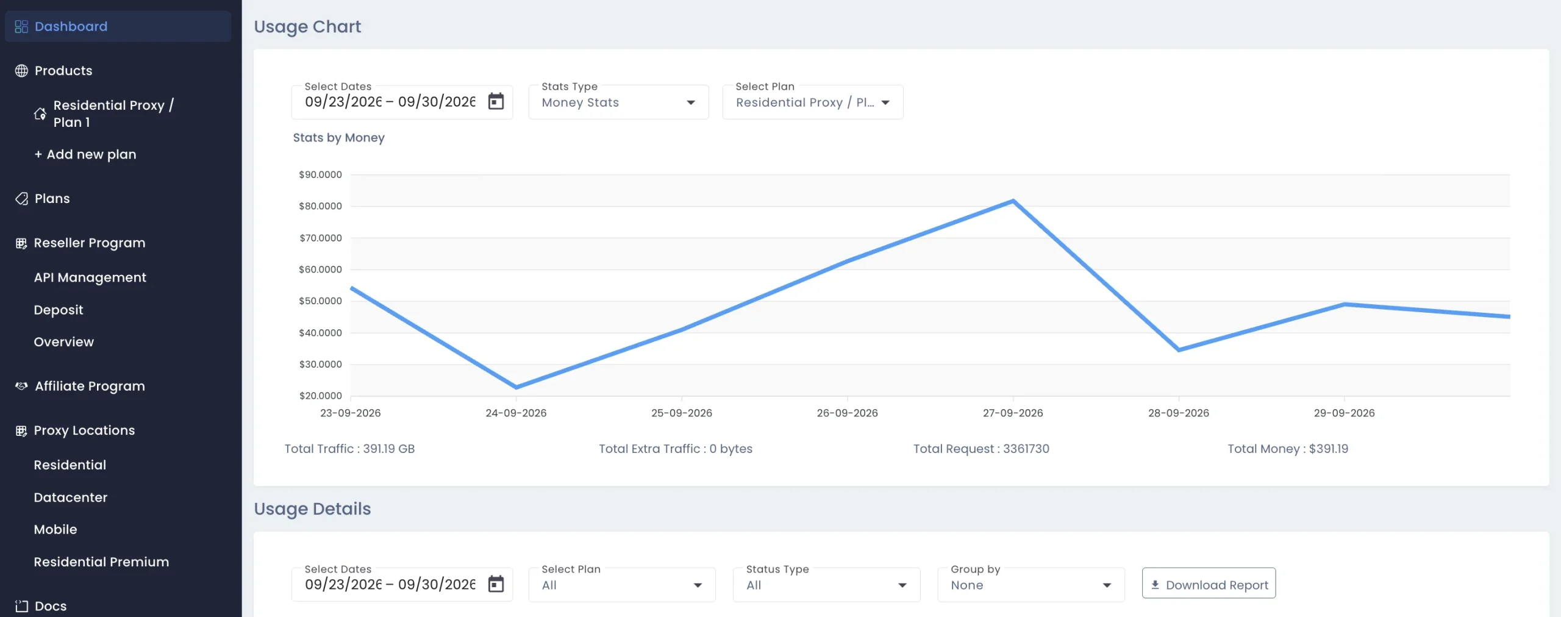
Task: Click the Affiliate Program handshake icon
Action: (x=21, y=386)
